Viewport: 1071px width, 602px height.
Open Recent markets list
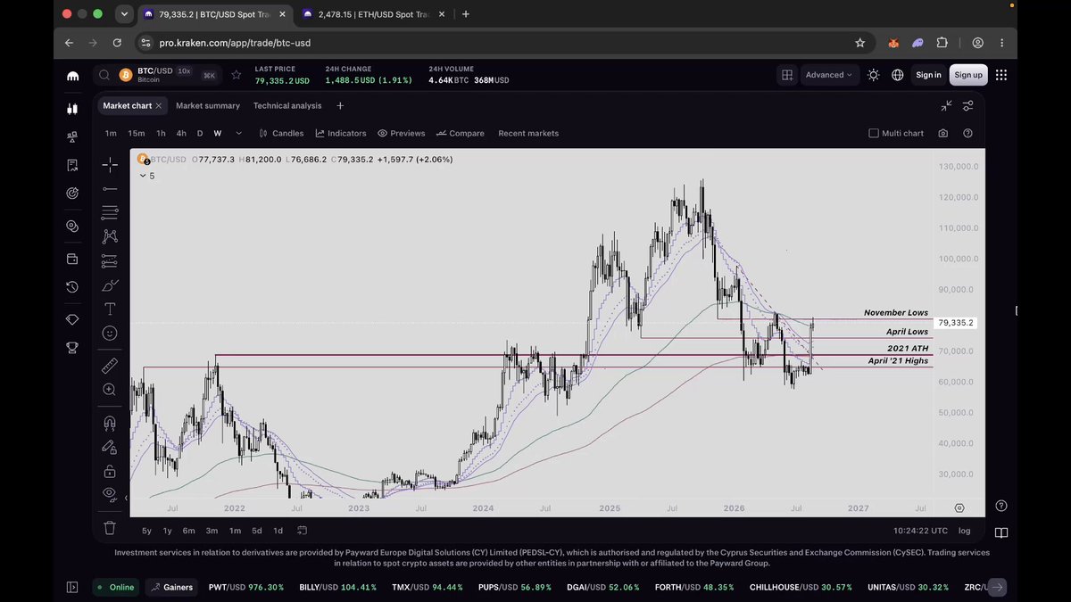[x=528, y=133]
